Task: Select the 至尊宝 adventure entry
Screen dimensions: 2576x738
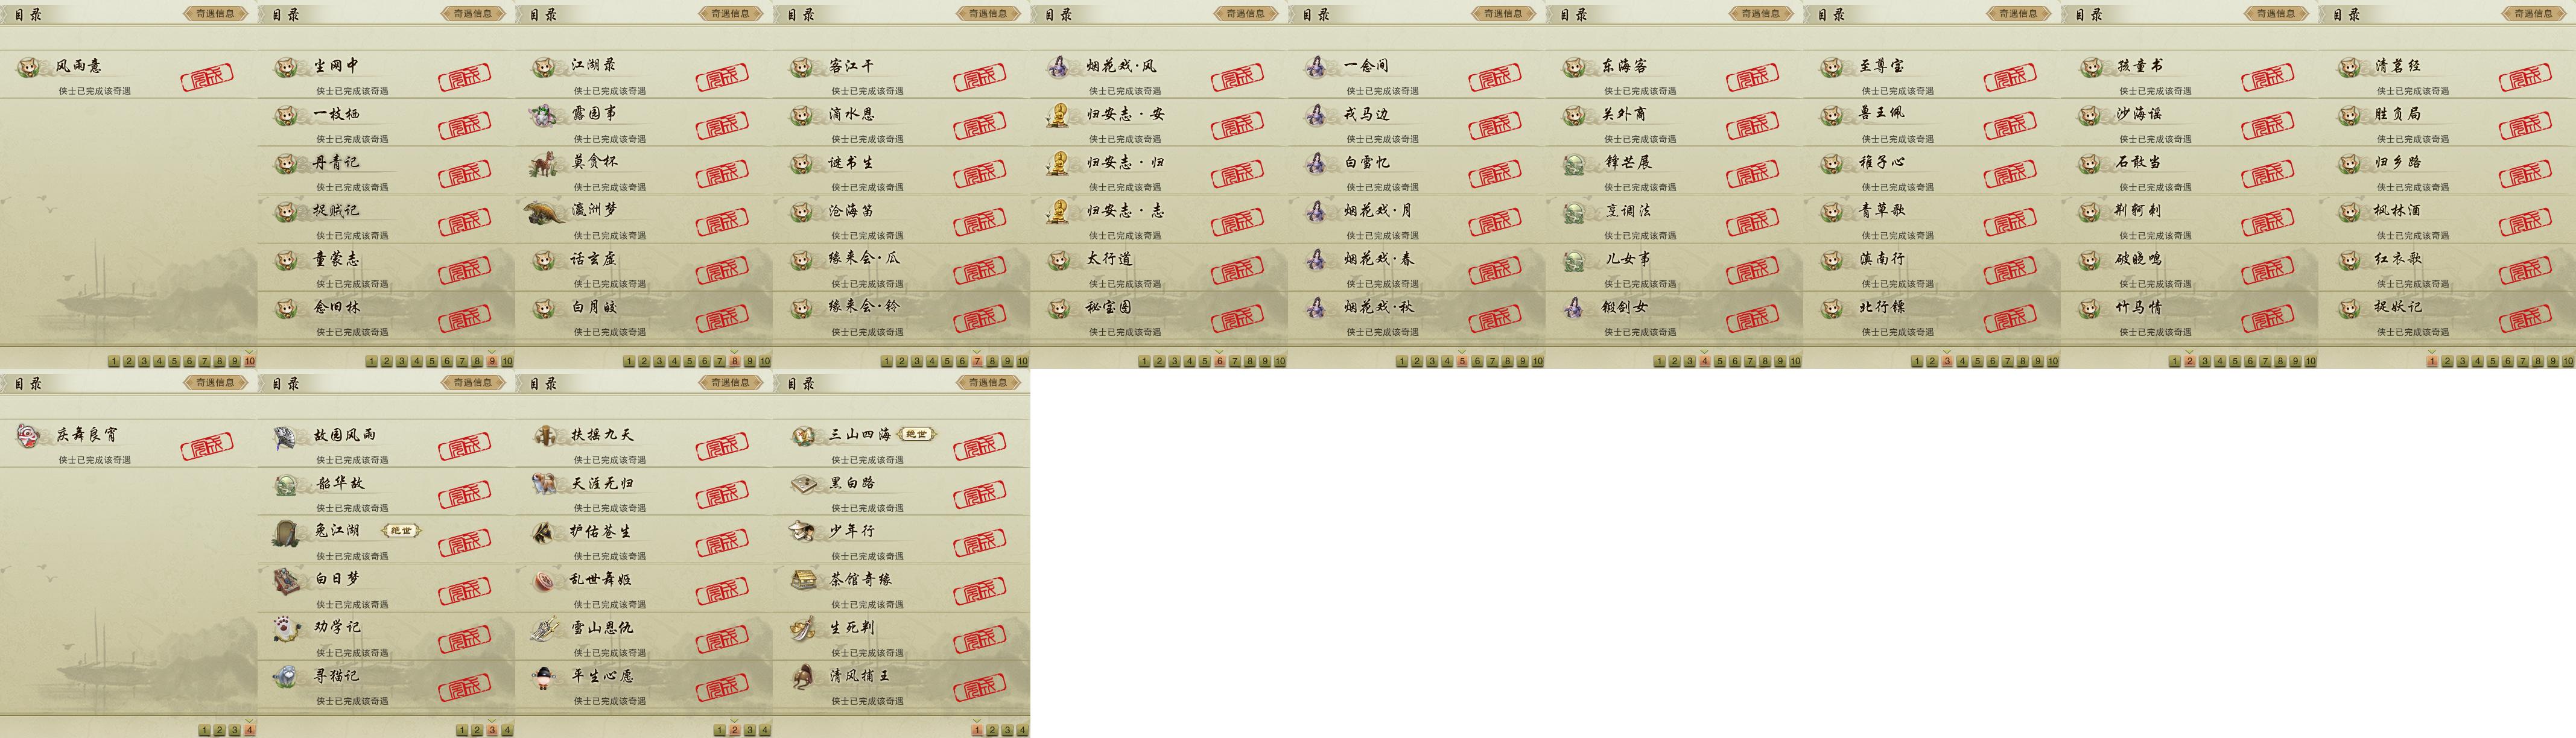Action: click(1932, 75)
